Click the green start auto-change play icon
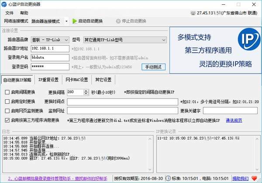 [x=74, y=21]
